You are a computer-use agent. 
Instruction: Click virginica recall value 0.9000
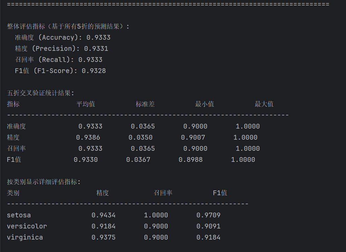click(x=156, y=238)
